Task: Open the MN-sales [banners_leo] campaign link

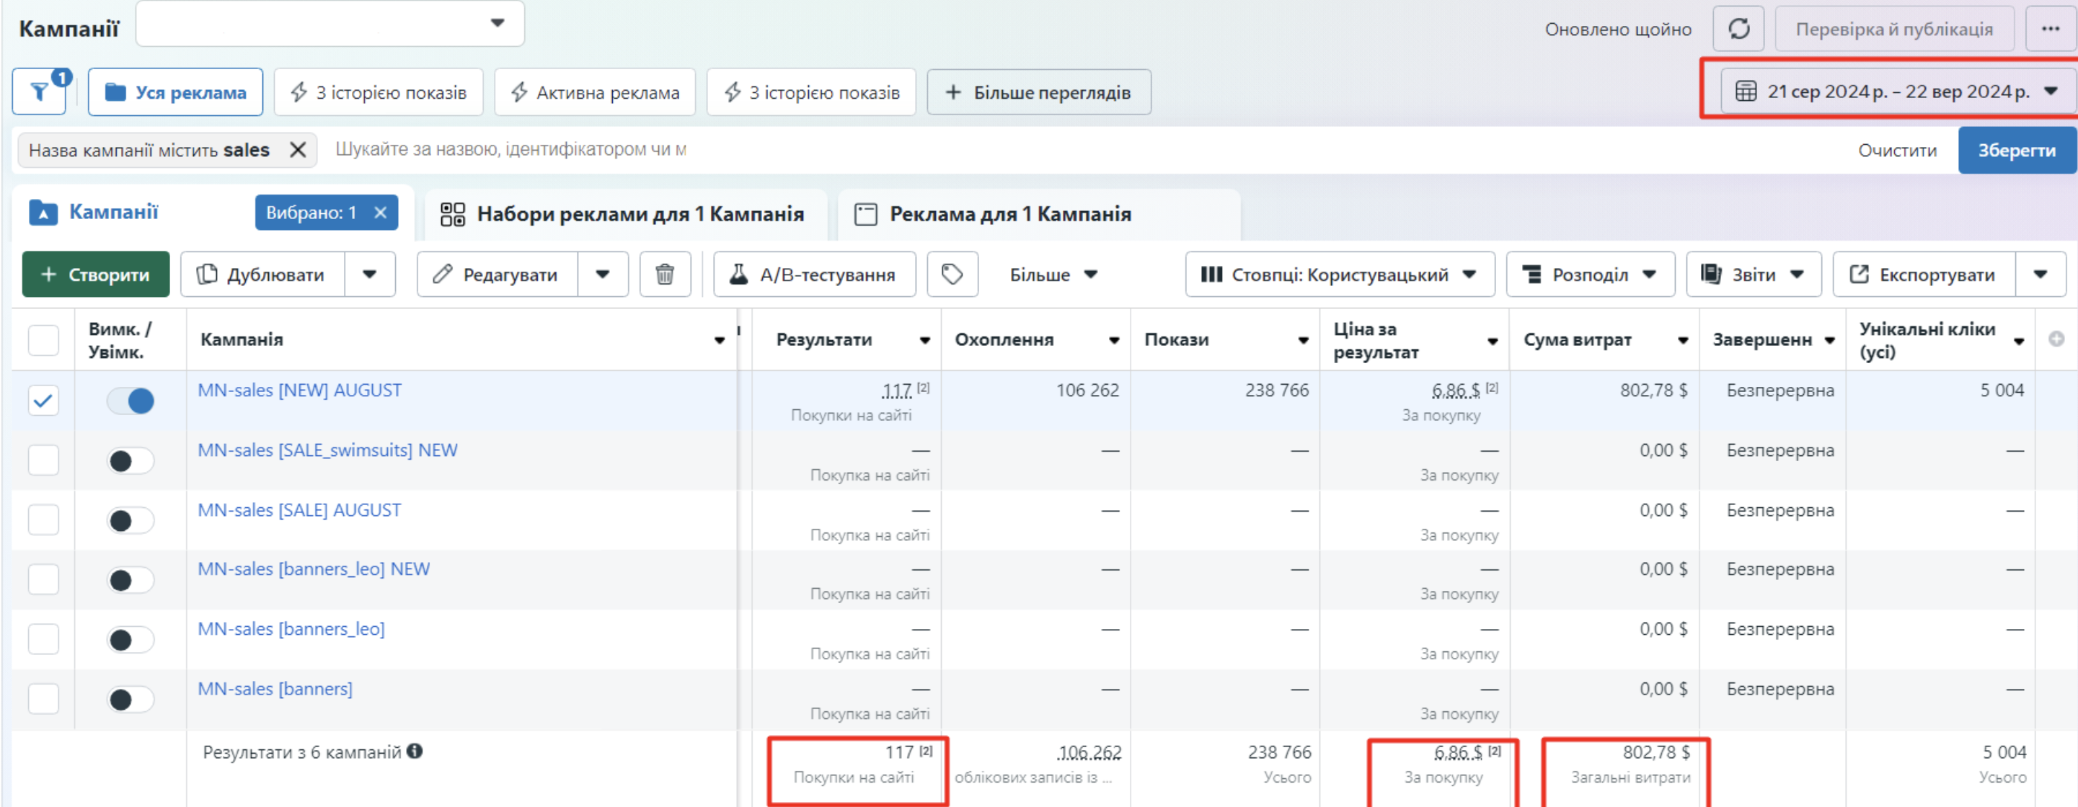Action: point(291,629)
